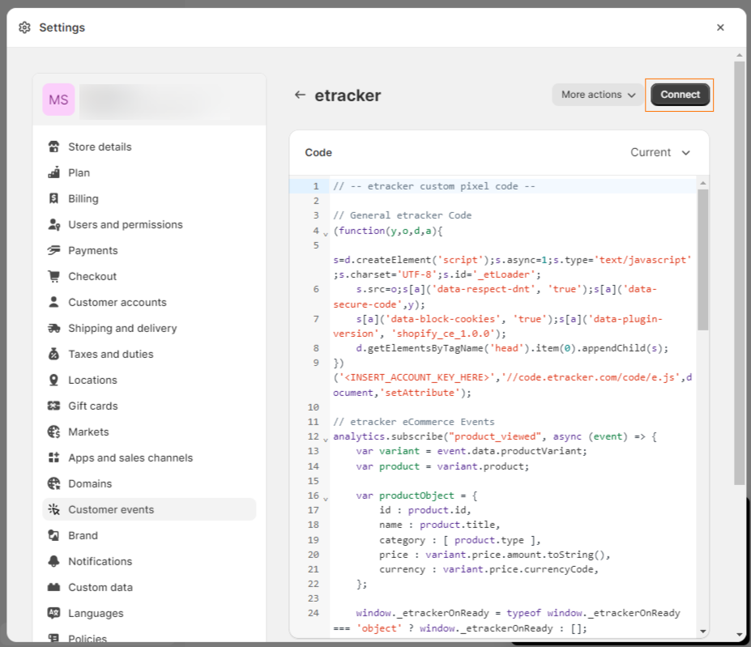Click the Taxes and duties bag icon
This screenshot has height=647, width=751.
[53, 354]
